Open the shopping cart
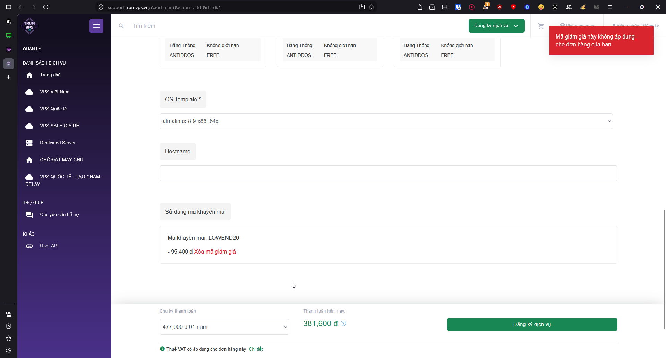The height and width of the screenshot is (358, 666). tap(541, 26)
